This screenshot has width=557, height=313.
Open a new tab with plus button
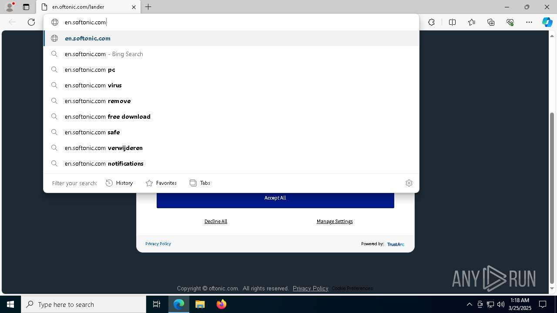tap(148, 7)
